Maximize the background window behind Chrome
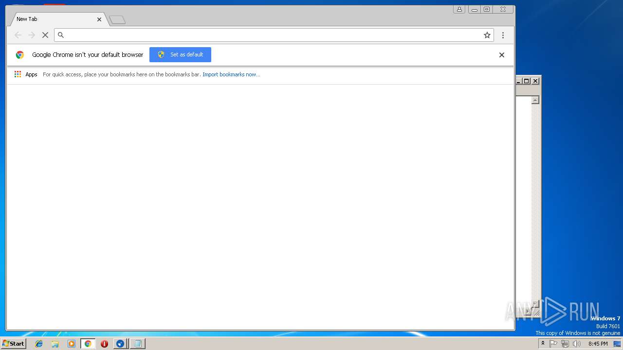This screenshot has width=623, height=350. pyautogui.click(x=527, y=81)
